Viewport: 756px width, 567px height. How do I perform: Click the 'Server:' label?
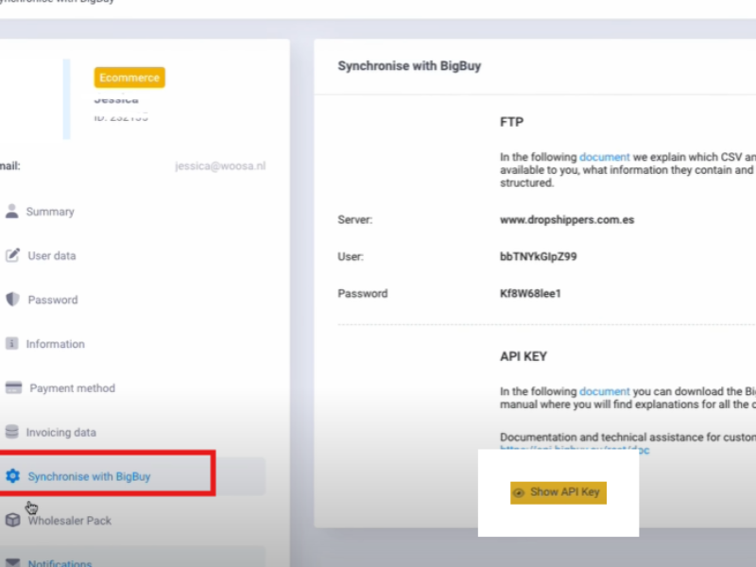[x=355, y=220]
